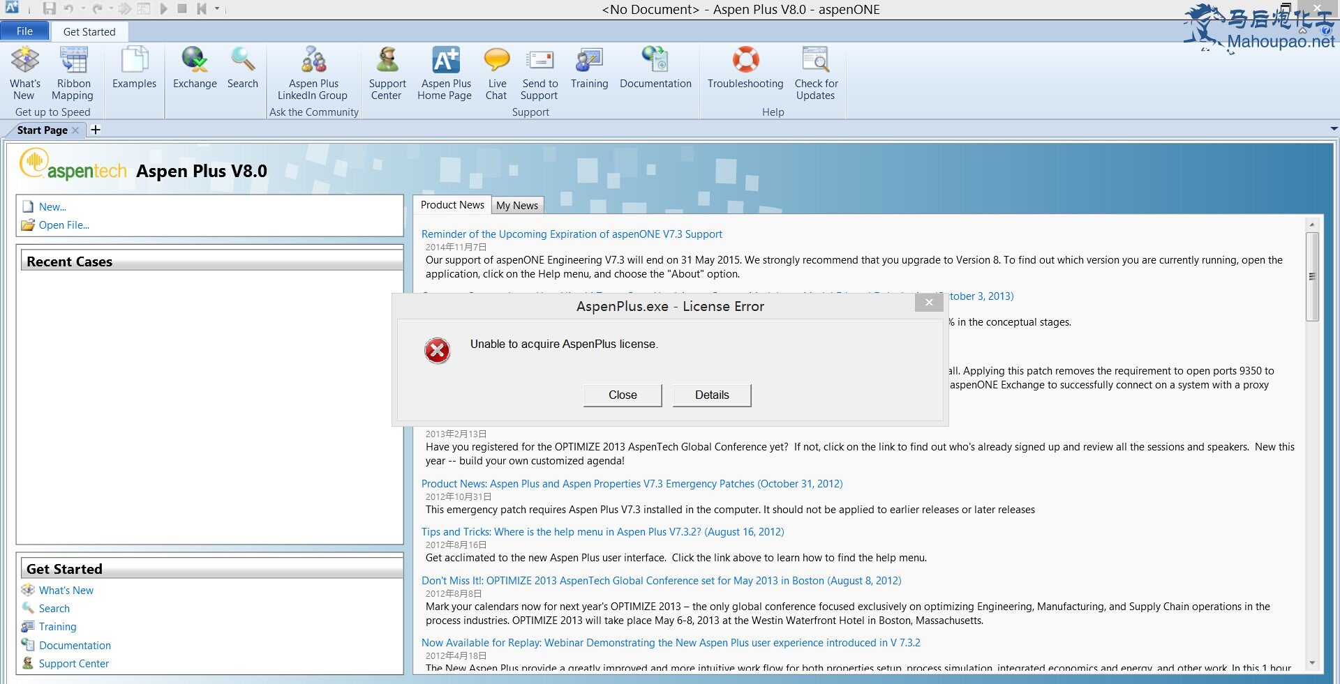Open the window tab list dropdown arrow
The width and height of the screenshot is (1340, 684).
pyautogui.click(x=1334, y=129)
